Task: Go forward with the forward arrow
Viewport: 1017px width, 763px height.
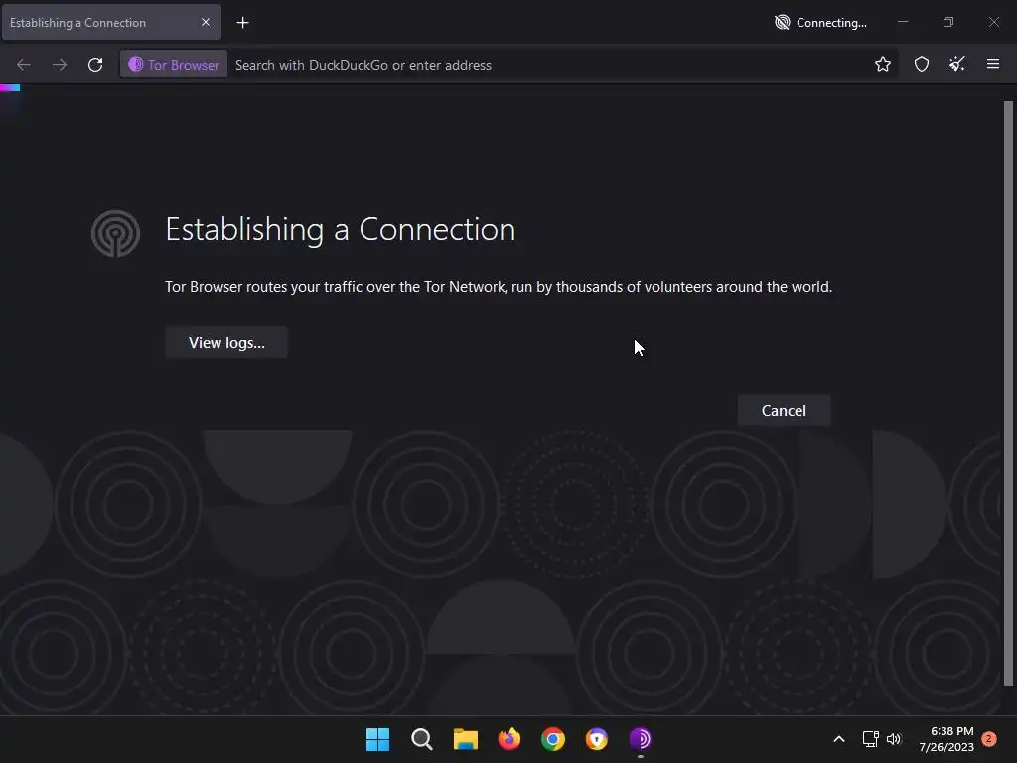Action: point(60,65)
